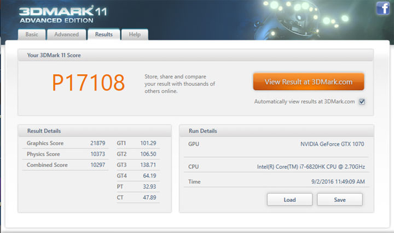Click the Run Details panel header
Image resolution: width=394 pixels, height=233 pixels.
click(276, 131)
